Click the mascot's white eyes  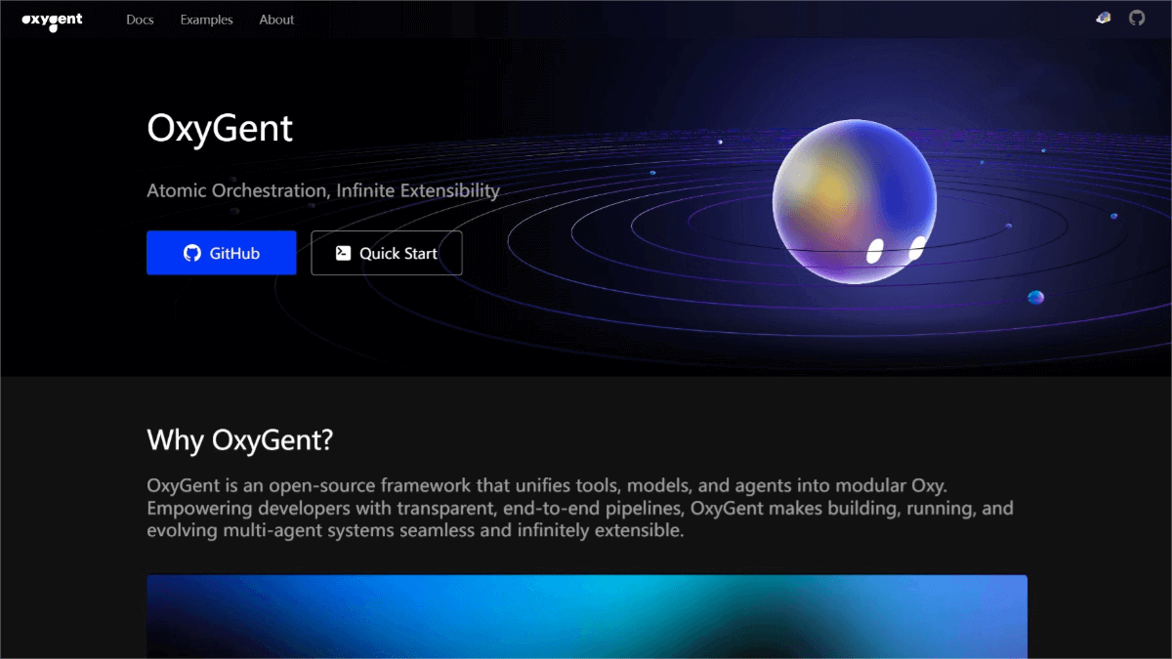click(896, 250)
